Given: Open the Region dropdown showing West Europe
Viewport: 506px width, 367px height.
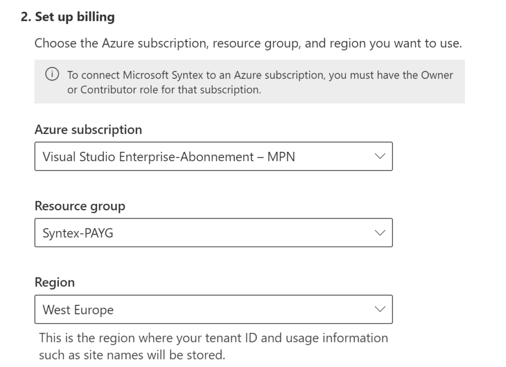Looking at the screenshot, I should coord(213,309).
